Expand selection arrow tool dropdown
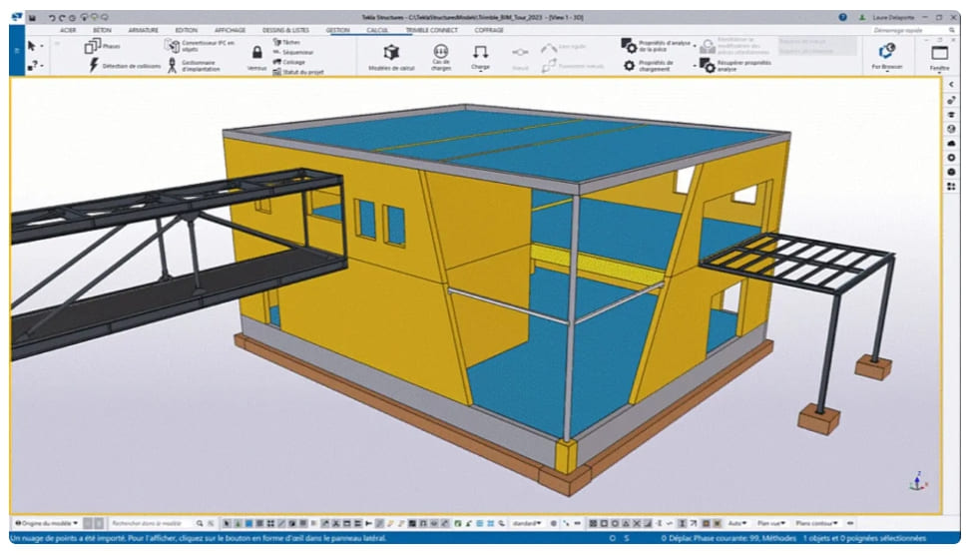Screen dimensions: 975x555 [x=42, y=47]
